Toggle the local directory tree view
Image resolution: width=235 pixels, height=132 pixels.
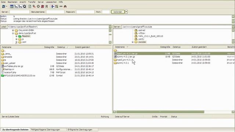tap(16, 7)
